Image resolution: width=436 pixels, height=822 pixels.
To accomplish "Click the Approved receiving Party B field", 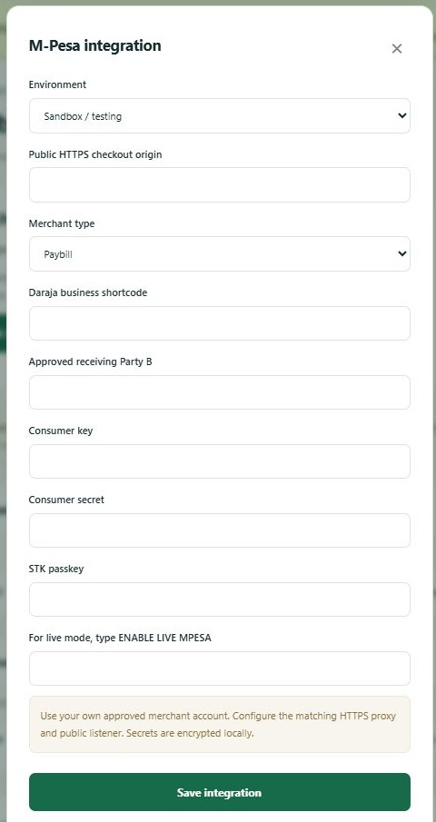I will coord(220,392).
